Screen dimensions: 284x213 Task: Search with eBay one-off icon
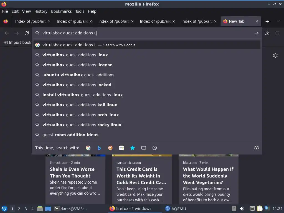tap(121, 148)
